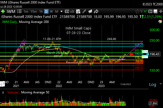This screenshot has height=108, width=163.
Task: Close the Volume pane with the x
Action: click(x=3, y=93)
